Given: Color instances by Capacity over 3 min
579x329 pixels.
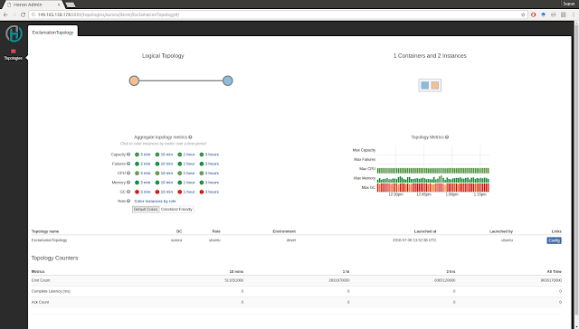Looking at the screenshot, I should click(x=143, y=155).
